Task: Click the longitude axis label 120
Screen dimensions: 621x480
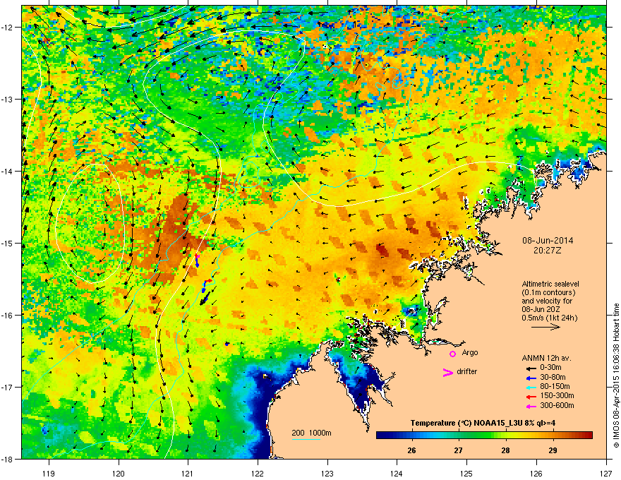Action: click(x=119, y=473)
